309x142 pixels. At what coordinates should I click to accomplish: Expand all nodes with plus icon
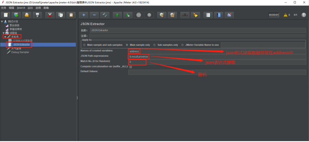[84, 15]
